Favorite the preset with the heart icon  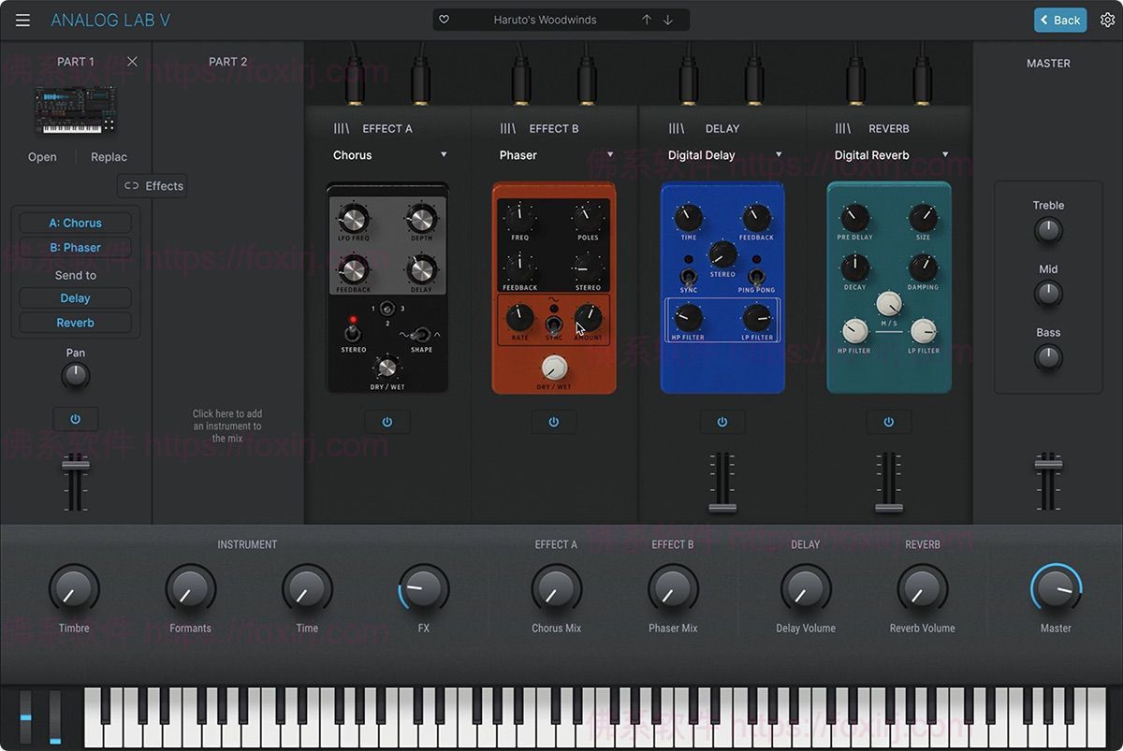coord(444,19)
